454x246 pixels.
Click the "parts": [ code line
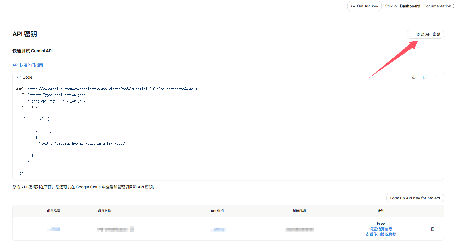point(41,131)
